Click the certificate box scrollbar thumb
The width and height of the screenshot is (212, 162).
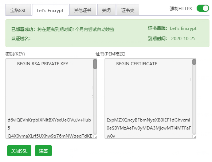[x=194, y=62]
